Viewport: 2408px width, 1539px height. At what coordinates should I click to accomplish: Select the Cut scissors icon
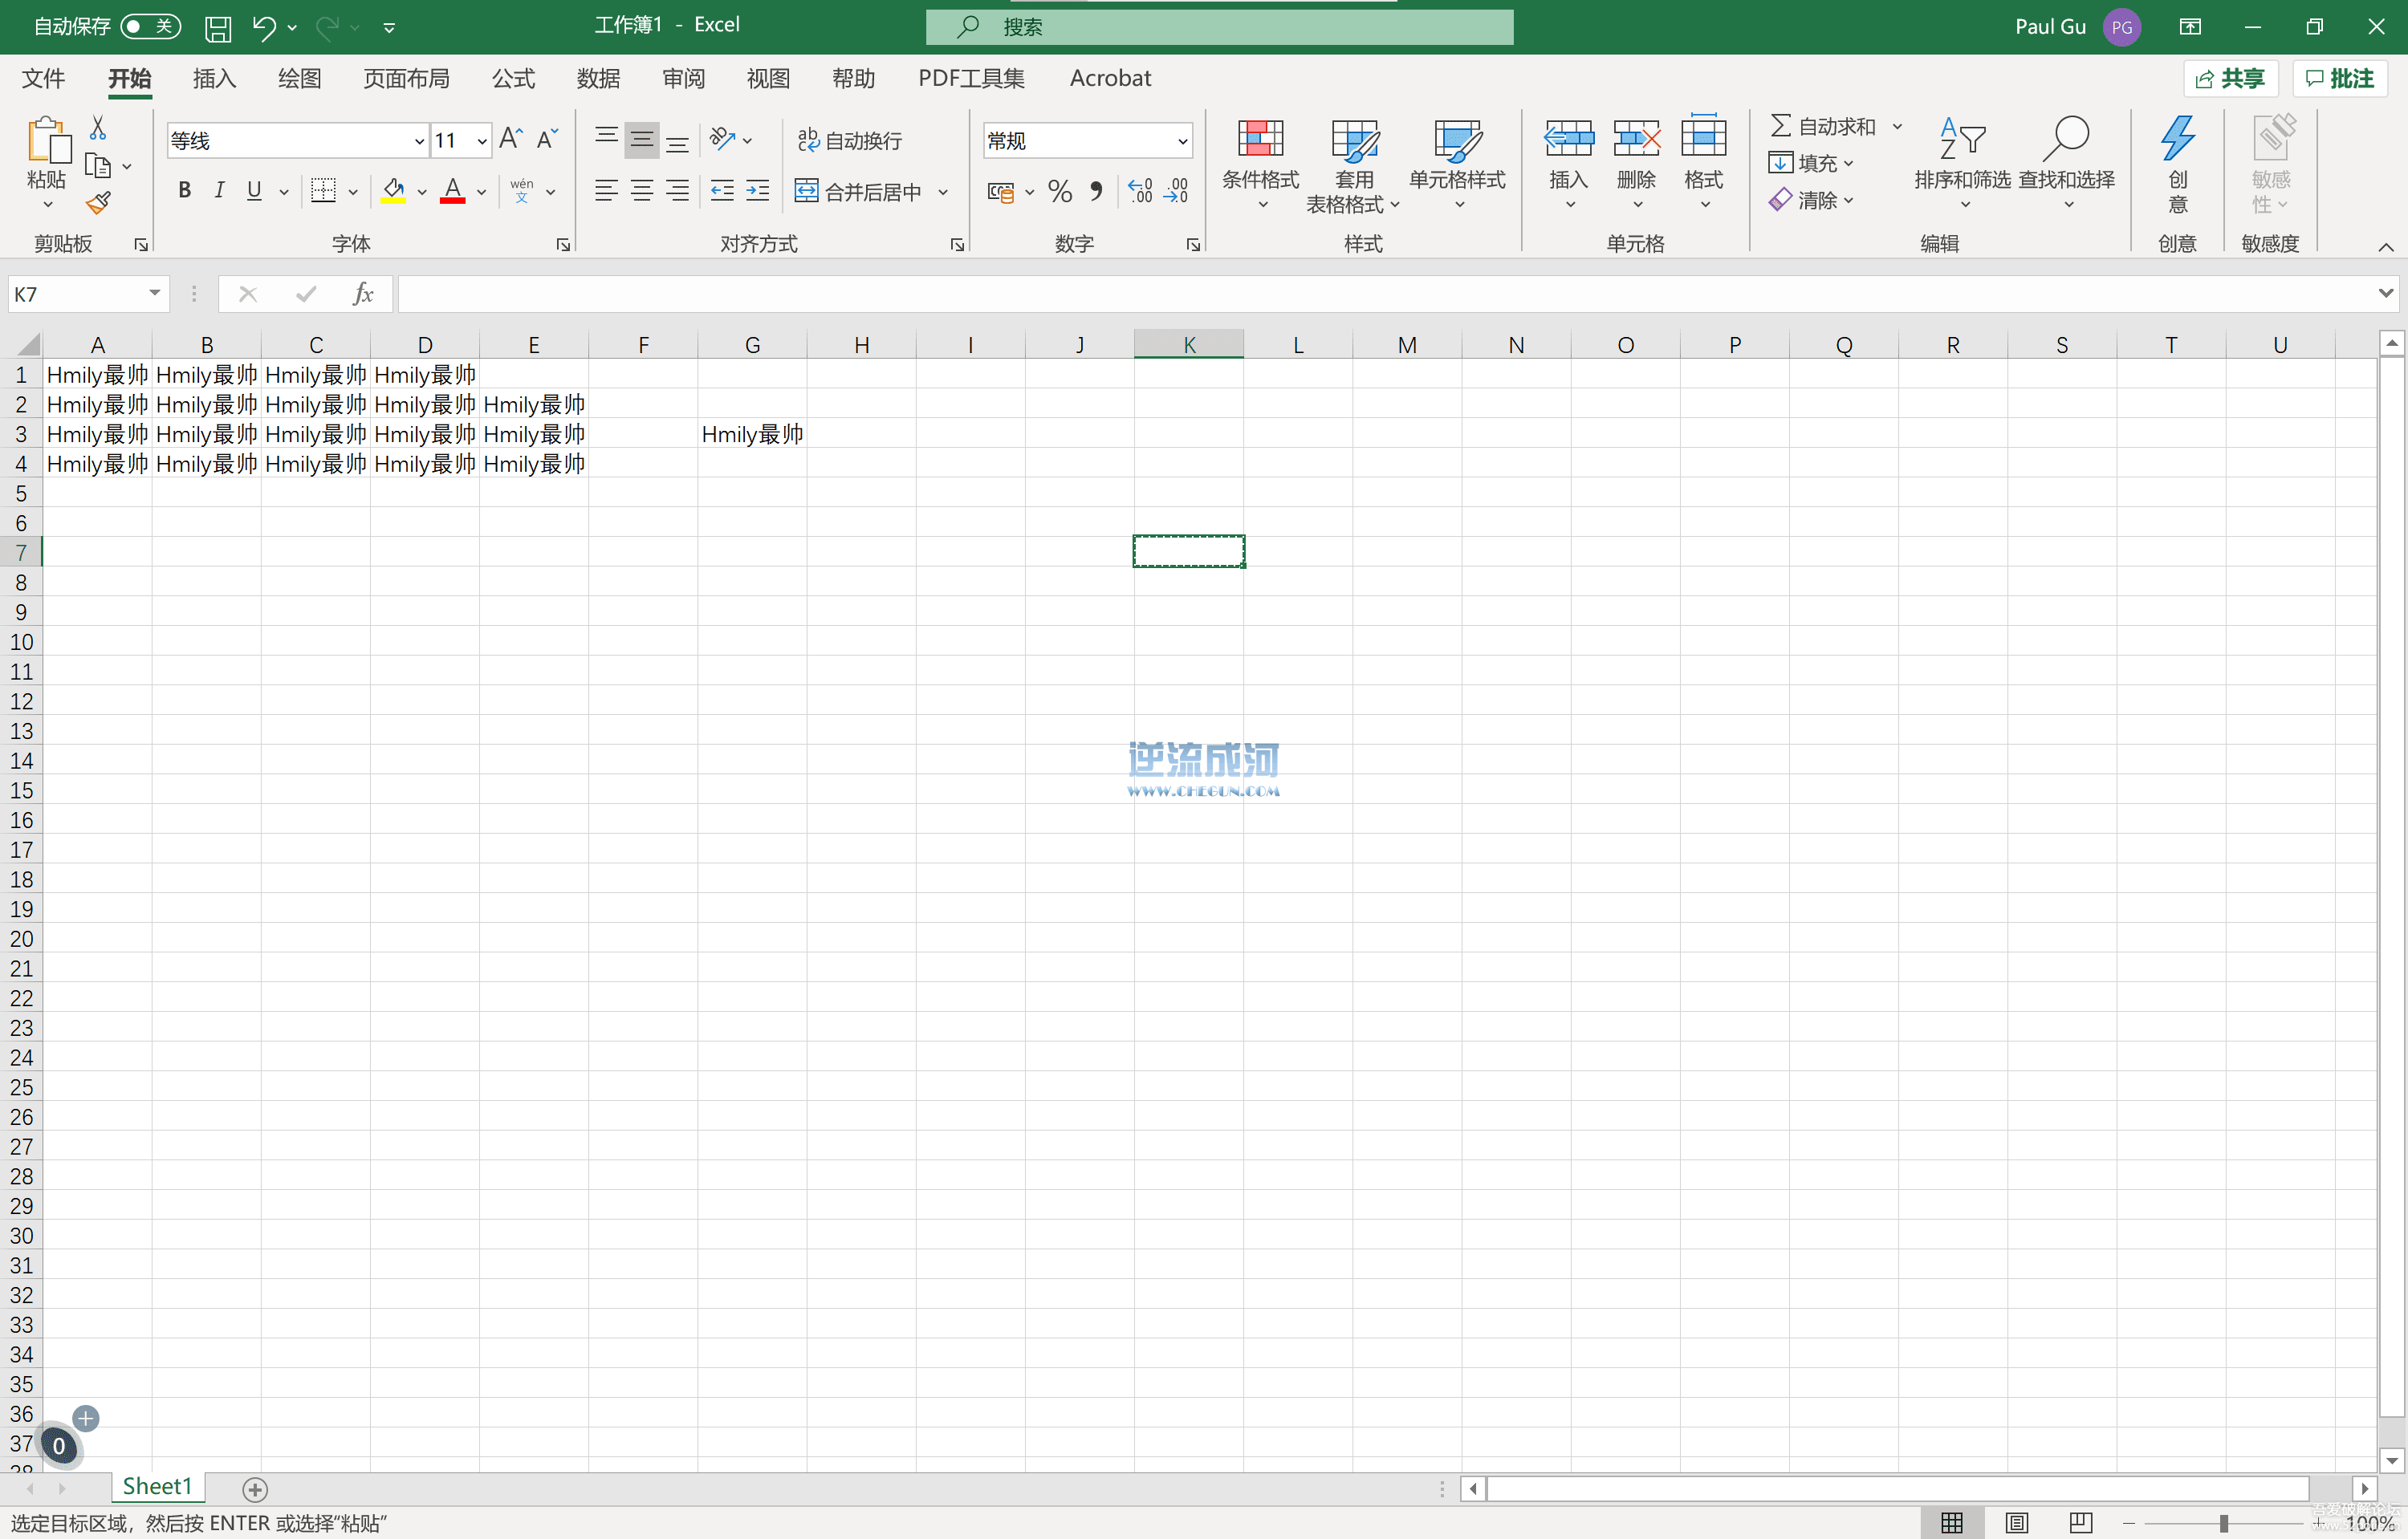tap(98, 128)
